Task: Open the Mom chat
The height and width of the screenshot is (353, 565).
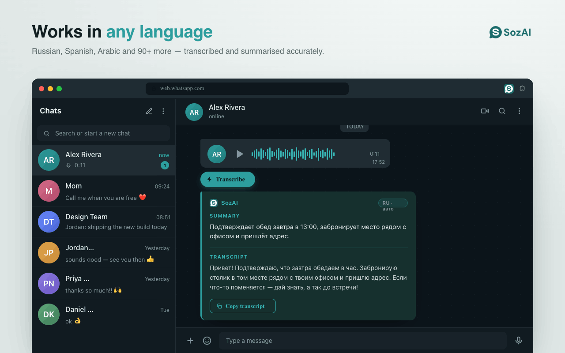Action: click(104, 191)
